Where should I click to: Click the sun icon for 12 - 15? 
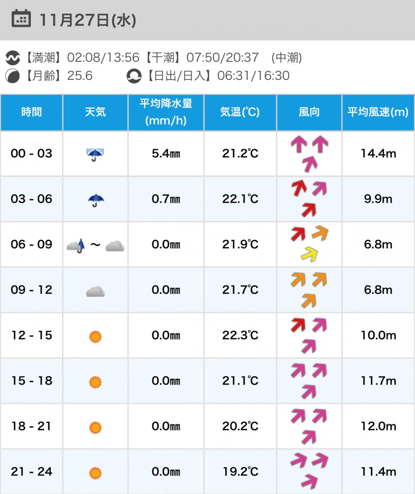pyautogui.click(x=95, y=337)
